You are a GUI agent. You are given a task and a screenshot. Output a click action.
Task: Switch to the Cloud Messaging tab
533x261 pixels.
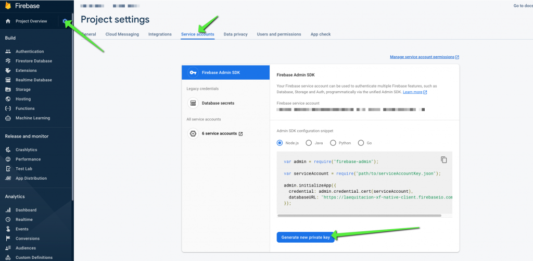pyautogui.click(x=122, y=34)
